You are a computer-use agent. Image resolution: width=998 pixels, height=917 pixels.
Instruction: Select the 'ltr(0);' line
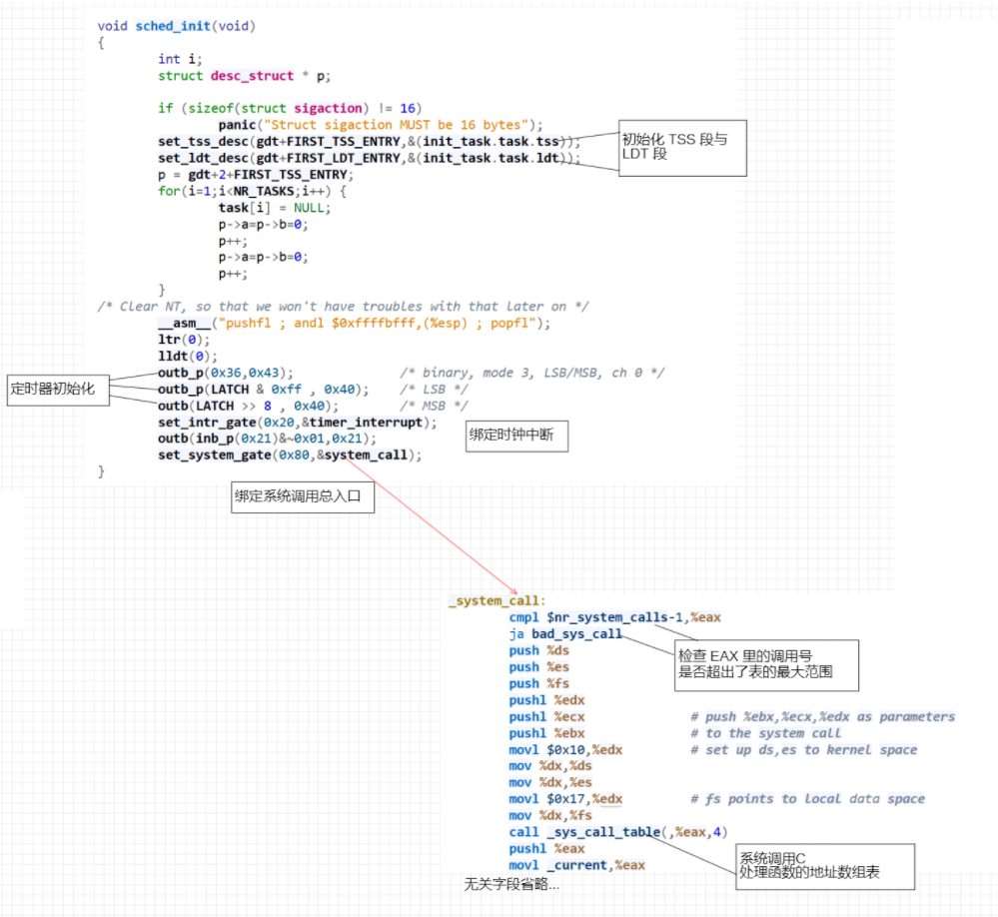click(184, 340)
